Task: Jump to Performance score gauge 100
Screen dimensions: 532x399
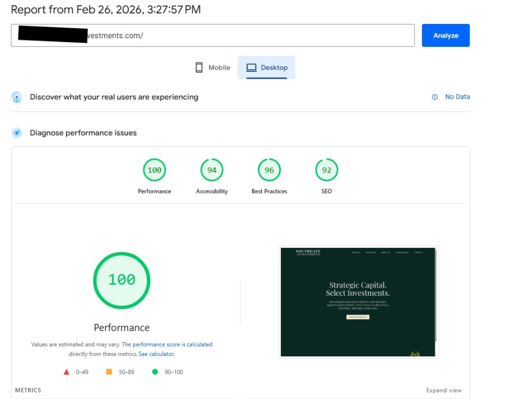Action: coord(154,170)
